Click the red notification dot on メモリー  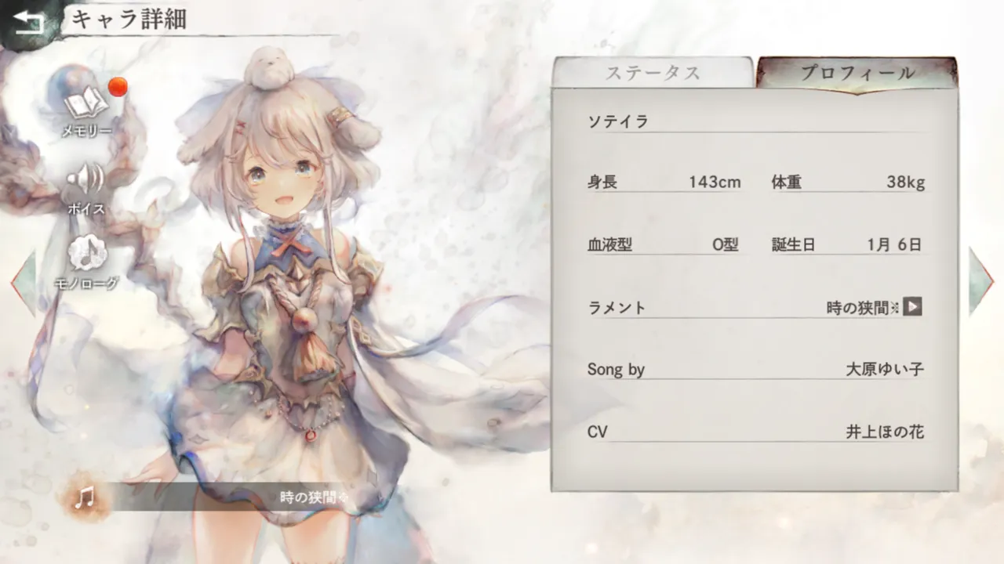click(118, 87)
